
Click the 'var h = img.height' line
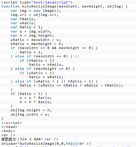coord(32,36)
